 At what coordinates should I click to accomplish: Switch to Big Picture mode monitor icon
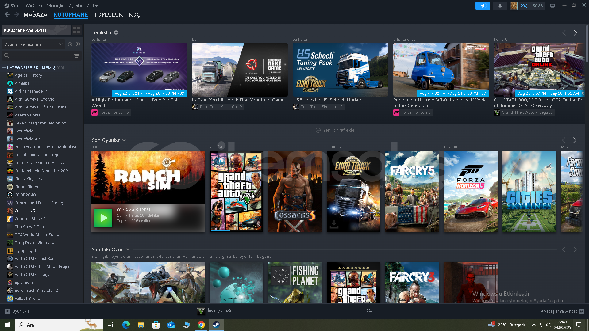552,6
